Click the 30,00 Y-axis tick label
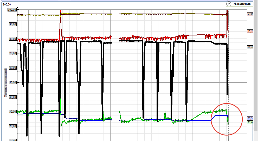The image size is (258, 141). tap(12, 112)
